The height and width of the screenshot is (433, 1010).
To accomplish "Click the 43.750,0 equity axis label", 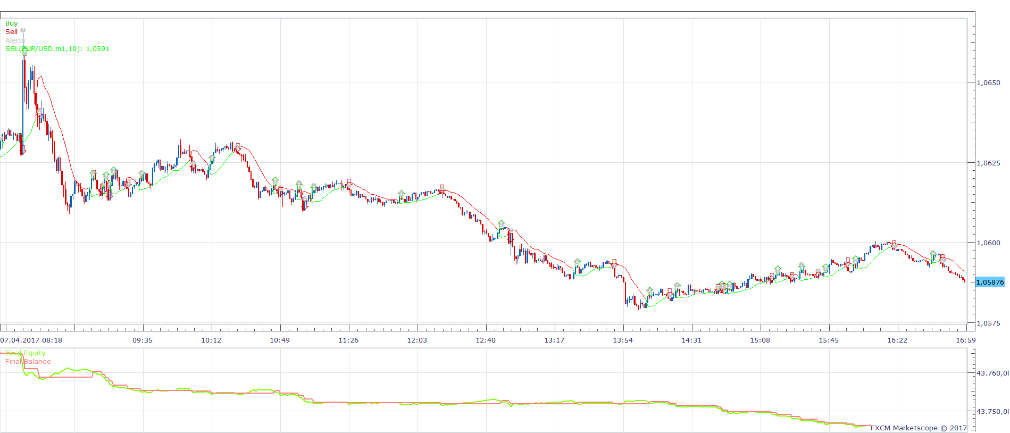I will 992,412.
